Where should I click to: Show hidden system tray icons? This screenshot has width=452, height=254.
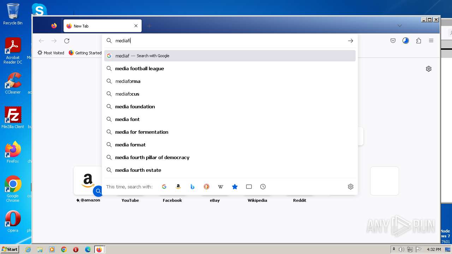[394, 249]
